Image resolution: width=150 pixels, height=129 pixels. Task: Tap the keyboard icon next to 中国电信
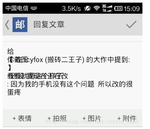coord(34,8)
